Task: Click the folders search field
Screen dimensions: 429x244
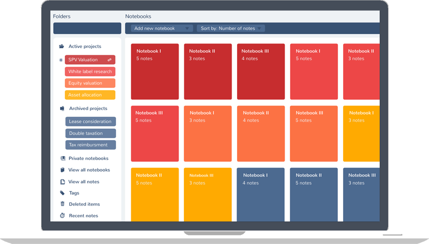Action: pos(87,28)
